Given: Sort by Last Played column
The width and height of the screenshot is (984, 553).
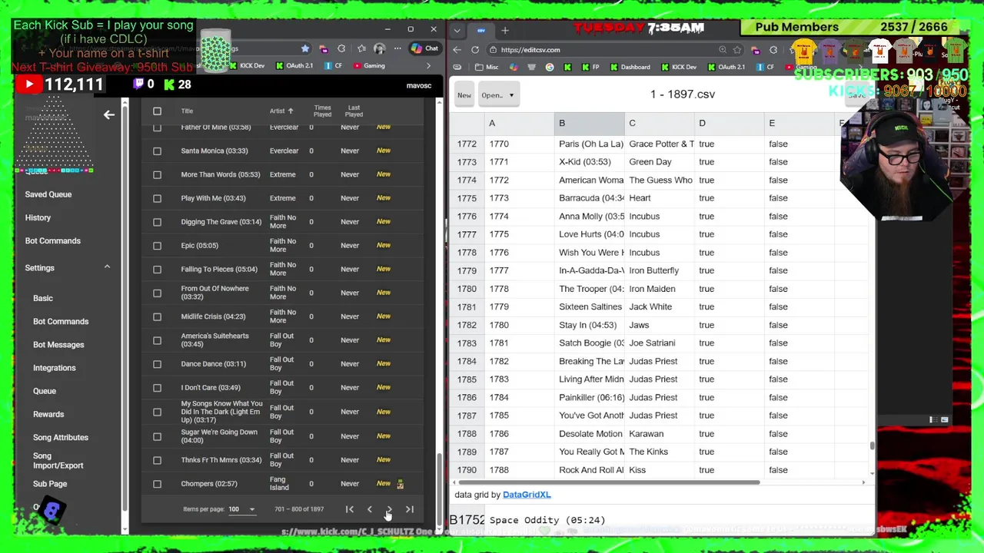Looking at the screenshot, I should pyautogui.click(x=354, y=111).
